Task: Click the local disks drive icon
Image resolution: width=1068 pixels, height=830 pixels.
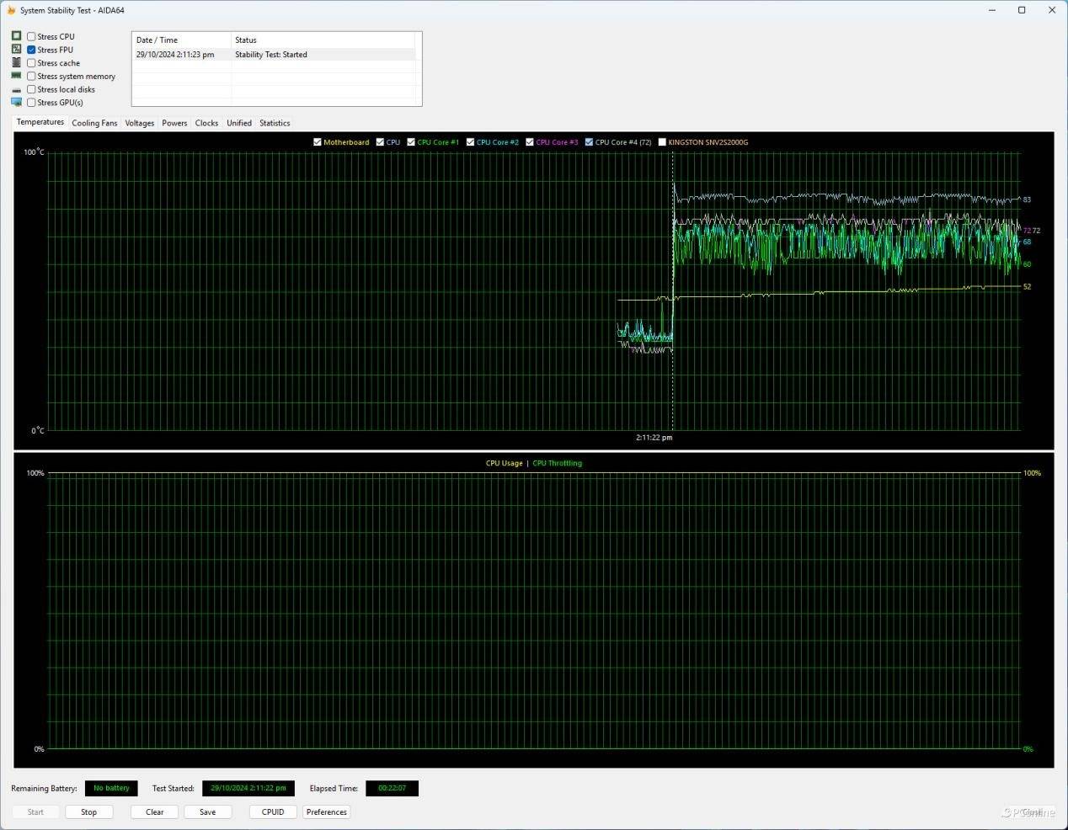Action: coord(16,89)
